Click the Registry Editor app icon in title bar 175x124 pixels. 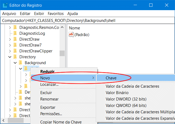click(x=5, y=5)
